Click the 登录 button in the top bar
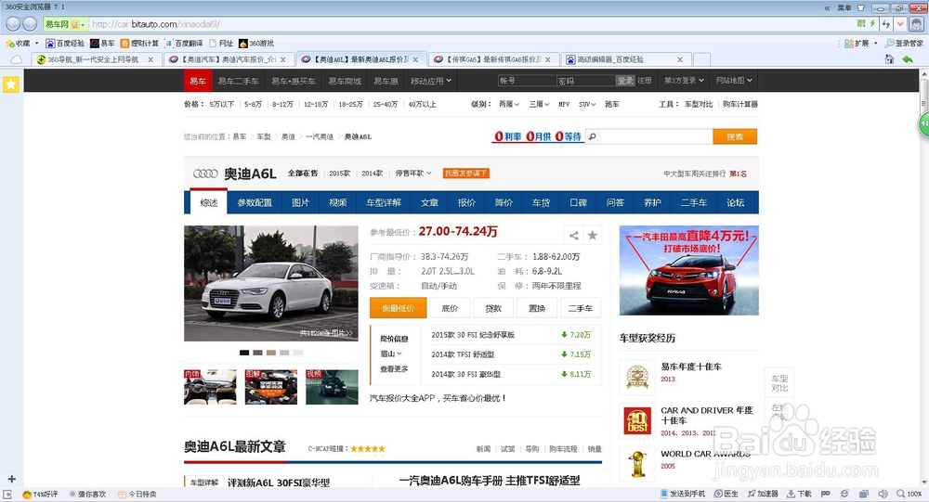929x502 pixels. (x=625, y=81)
